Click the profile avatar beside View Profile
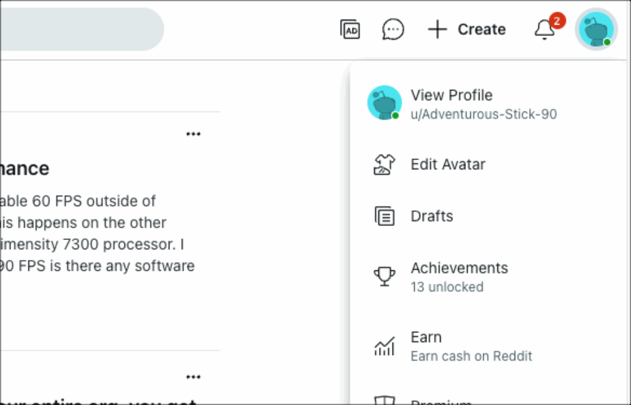The height and width of the screenshot is (405, 631). coord(385,103)
